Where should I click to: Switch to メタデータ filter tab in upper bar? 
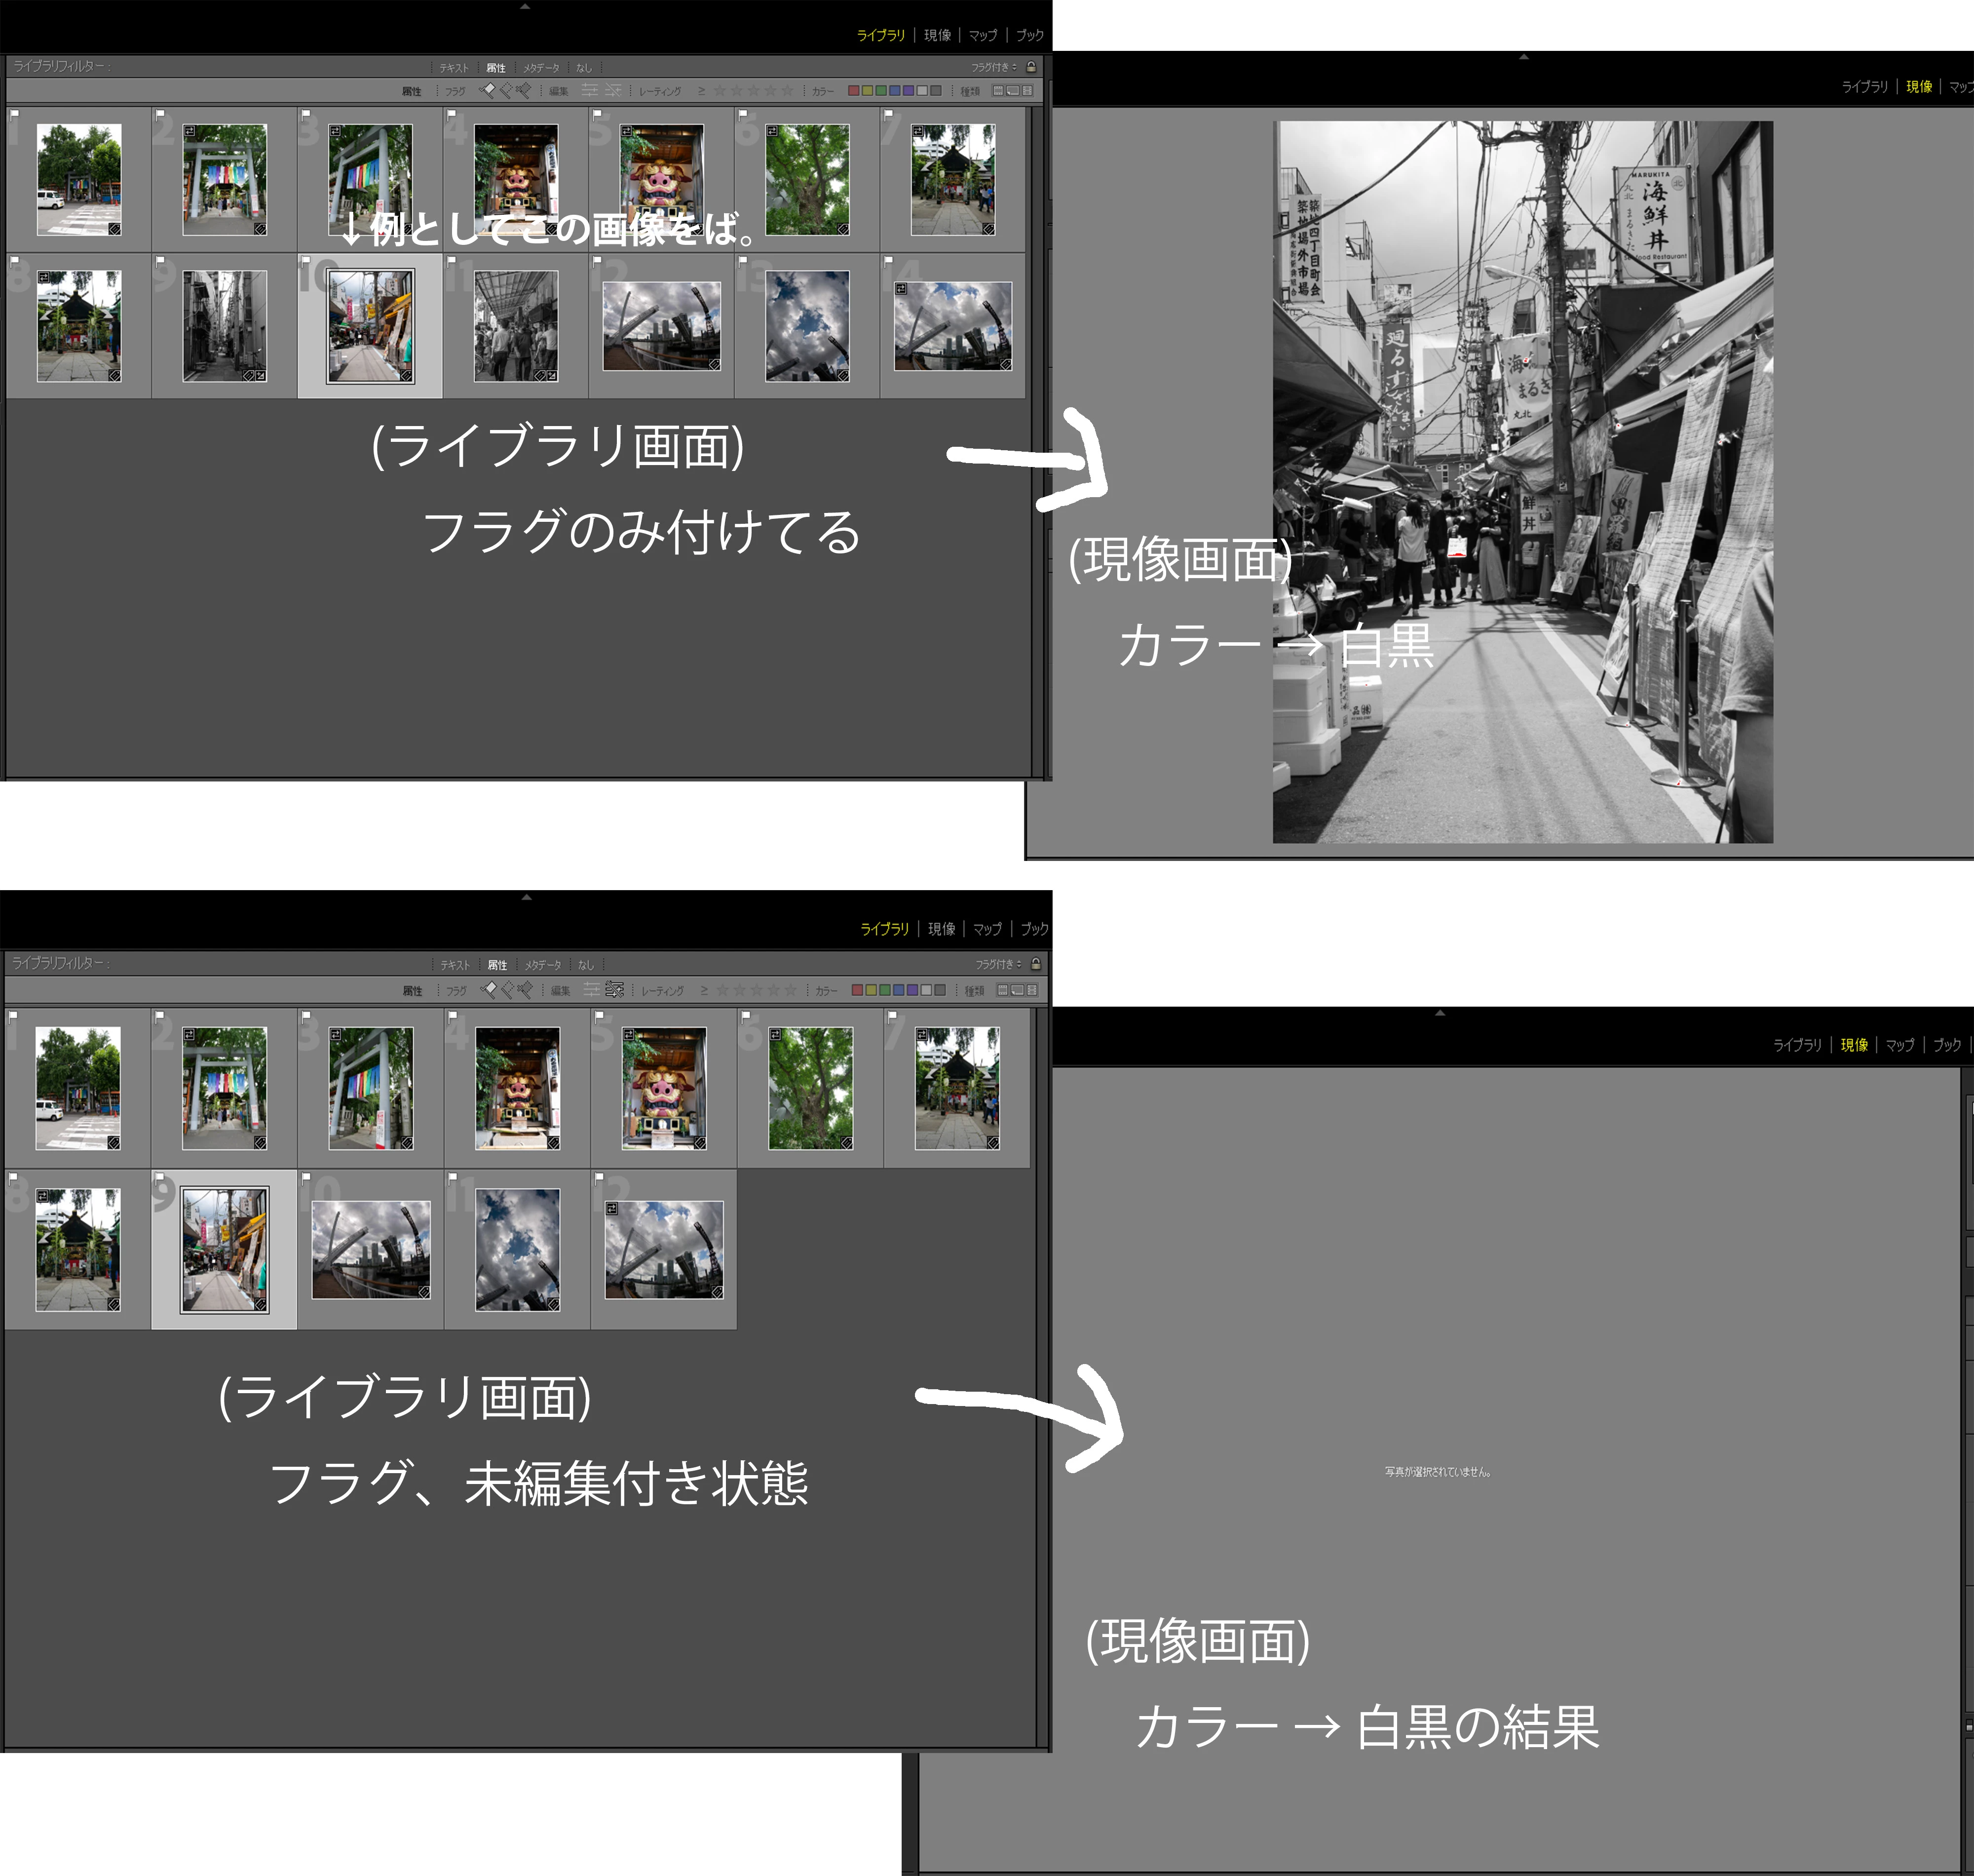click(541, 68)
